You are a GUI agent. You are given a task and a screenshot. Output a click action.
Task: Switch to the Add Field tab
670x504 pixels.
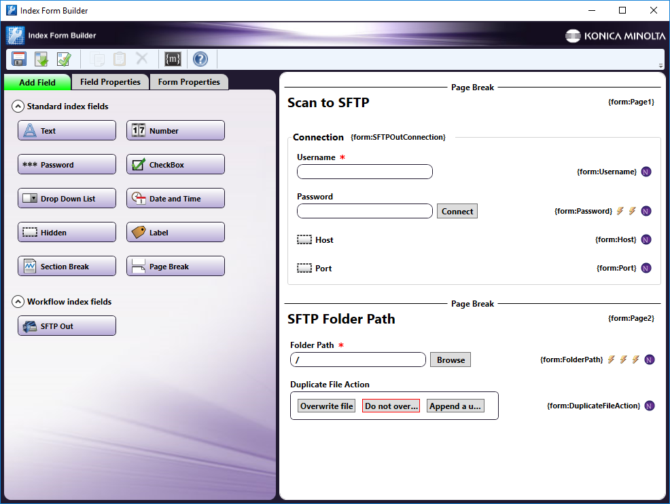coord(37,82)
